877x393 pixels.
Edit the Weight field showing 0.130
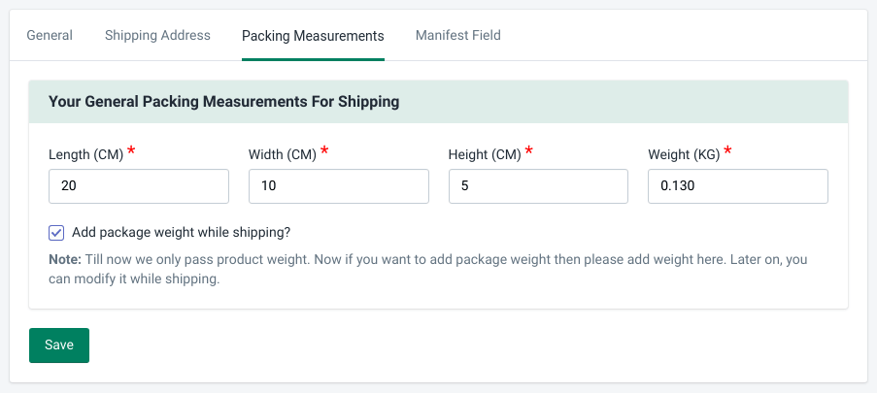pos(738,186)
